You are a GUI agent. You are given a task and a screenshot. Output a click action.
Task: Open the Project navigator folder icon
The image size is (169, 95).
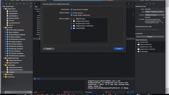pyautogui.click(x=3, y=3)
